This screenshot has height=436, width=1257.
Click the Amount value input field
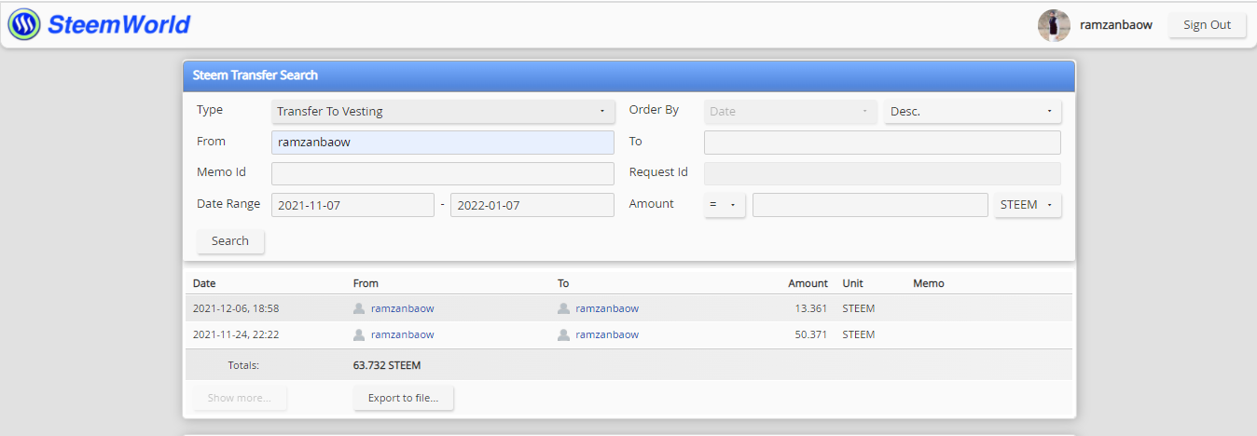[x=870, y=205]
